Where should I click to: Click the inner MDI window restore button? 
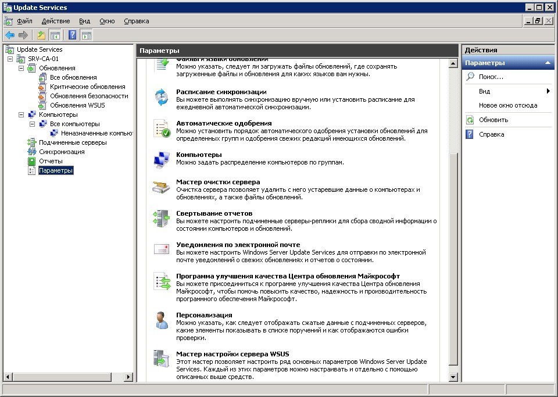tap(538, 21)
